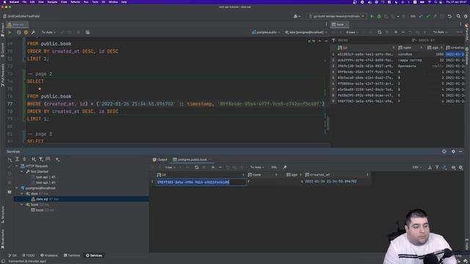Expand all nodes in Services tree toolbar
The height and width of the screenshot is (264, 470).
17,159
